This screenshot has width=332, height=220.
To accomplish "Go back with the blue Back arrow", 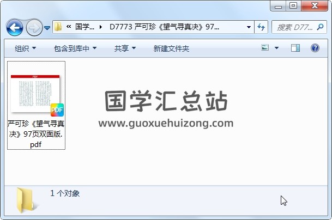I will click(x=14, y=27).
